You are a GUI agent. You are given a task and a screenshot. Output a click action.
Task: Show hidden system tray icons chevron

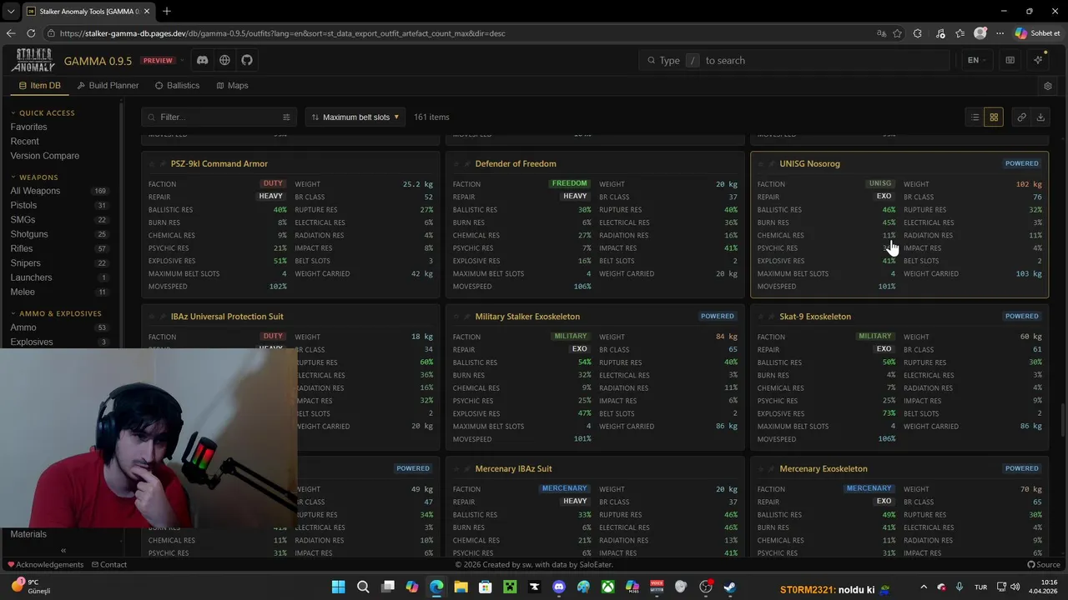coord(924,587)
